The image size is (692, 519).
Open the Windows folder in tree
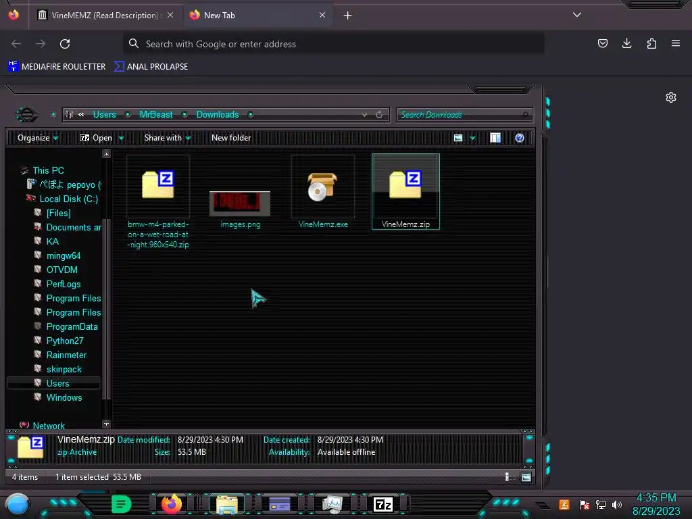(x=58, y=397)
